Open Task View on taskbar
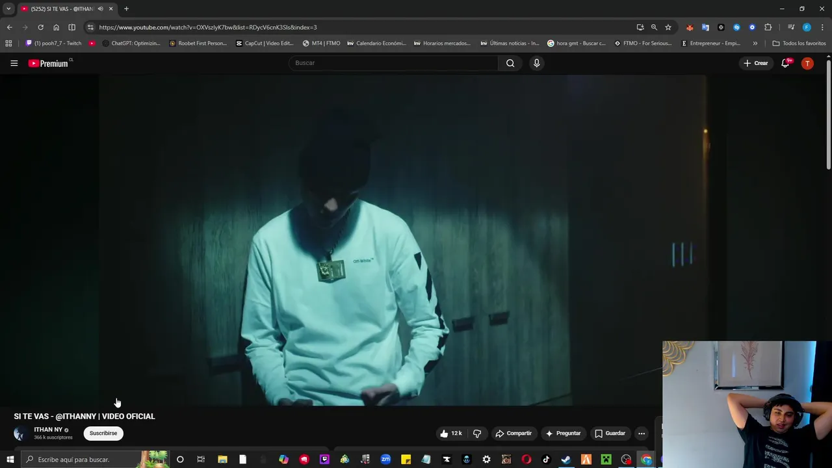 point(201,460)
